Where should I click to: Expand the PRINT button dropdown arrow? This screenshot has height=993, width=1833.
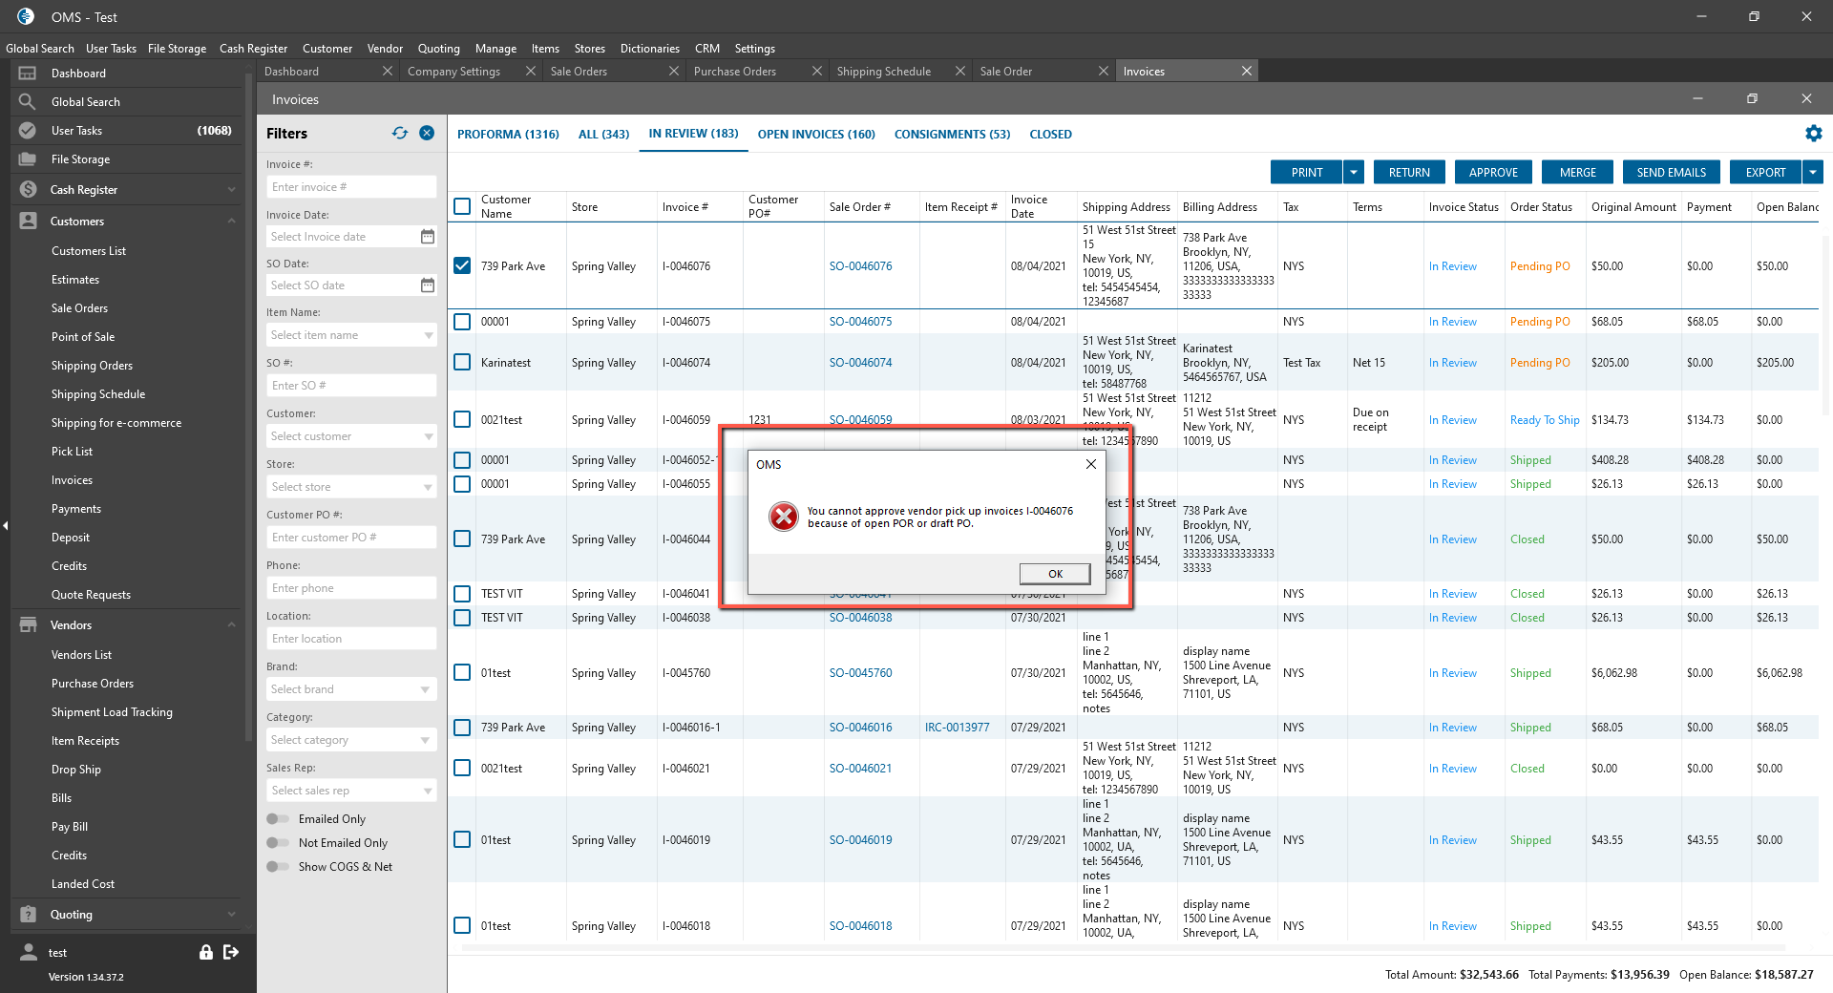pos(1354,173)
